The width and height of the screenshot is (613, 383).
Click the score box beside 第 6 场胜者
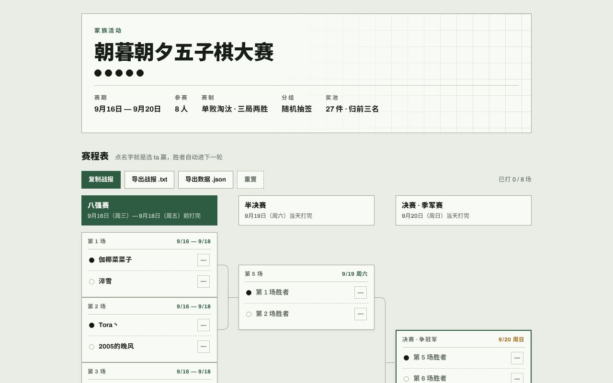517,379
